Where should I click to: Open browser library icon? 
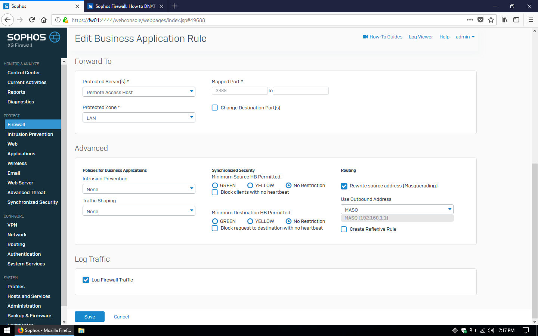pos(504,20)
